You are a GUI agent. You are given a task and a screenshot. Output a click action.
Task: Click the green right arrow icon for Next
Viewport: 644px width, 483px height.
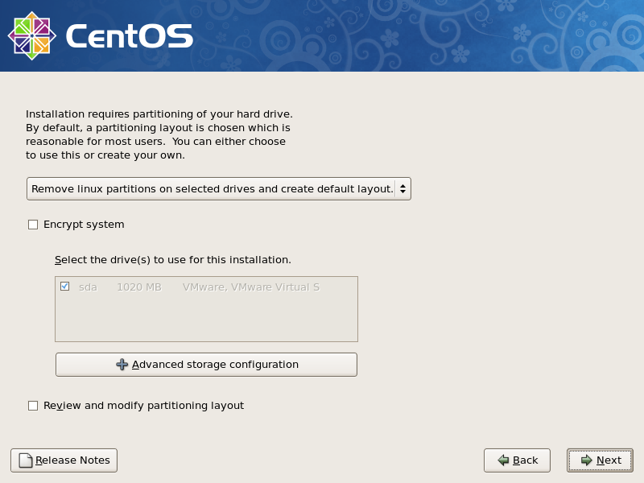tap(586, 460)
